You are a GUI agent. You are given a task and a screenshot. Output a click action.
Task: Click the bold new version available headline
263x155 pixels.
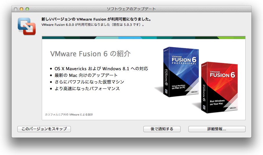[96, 19]
